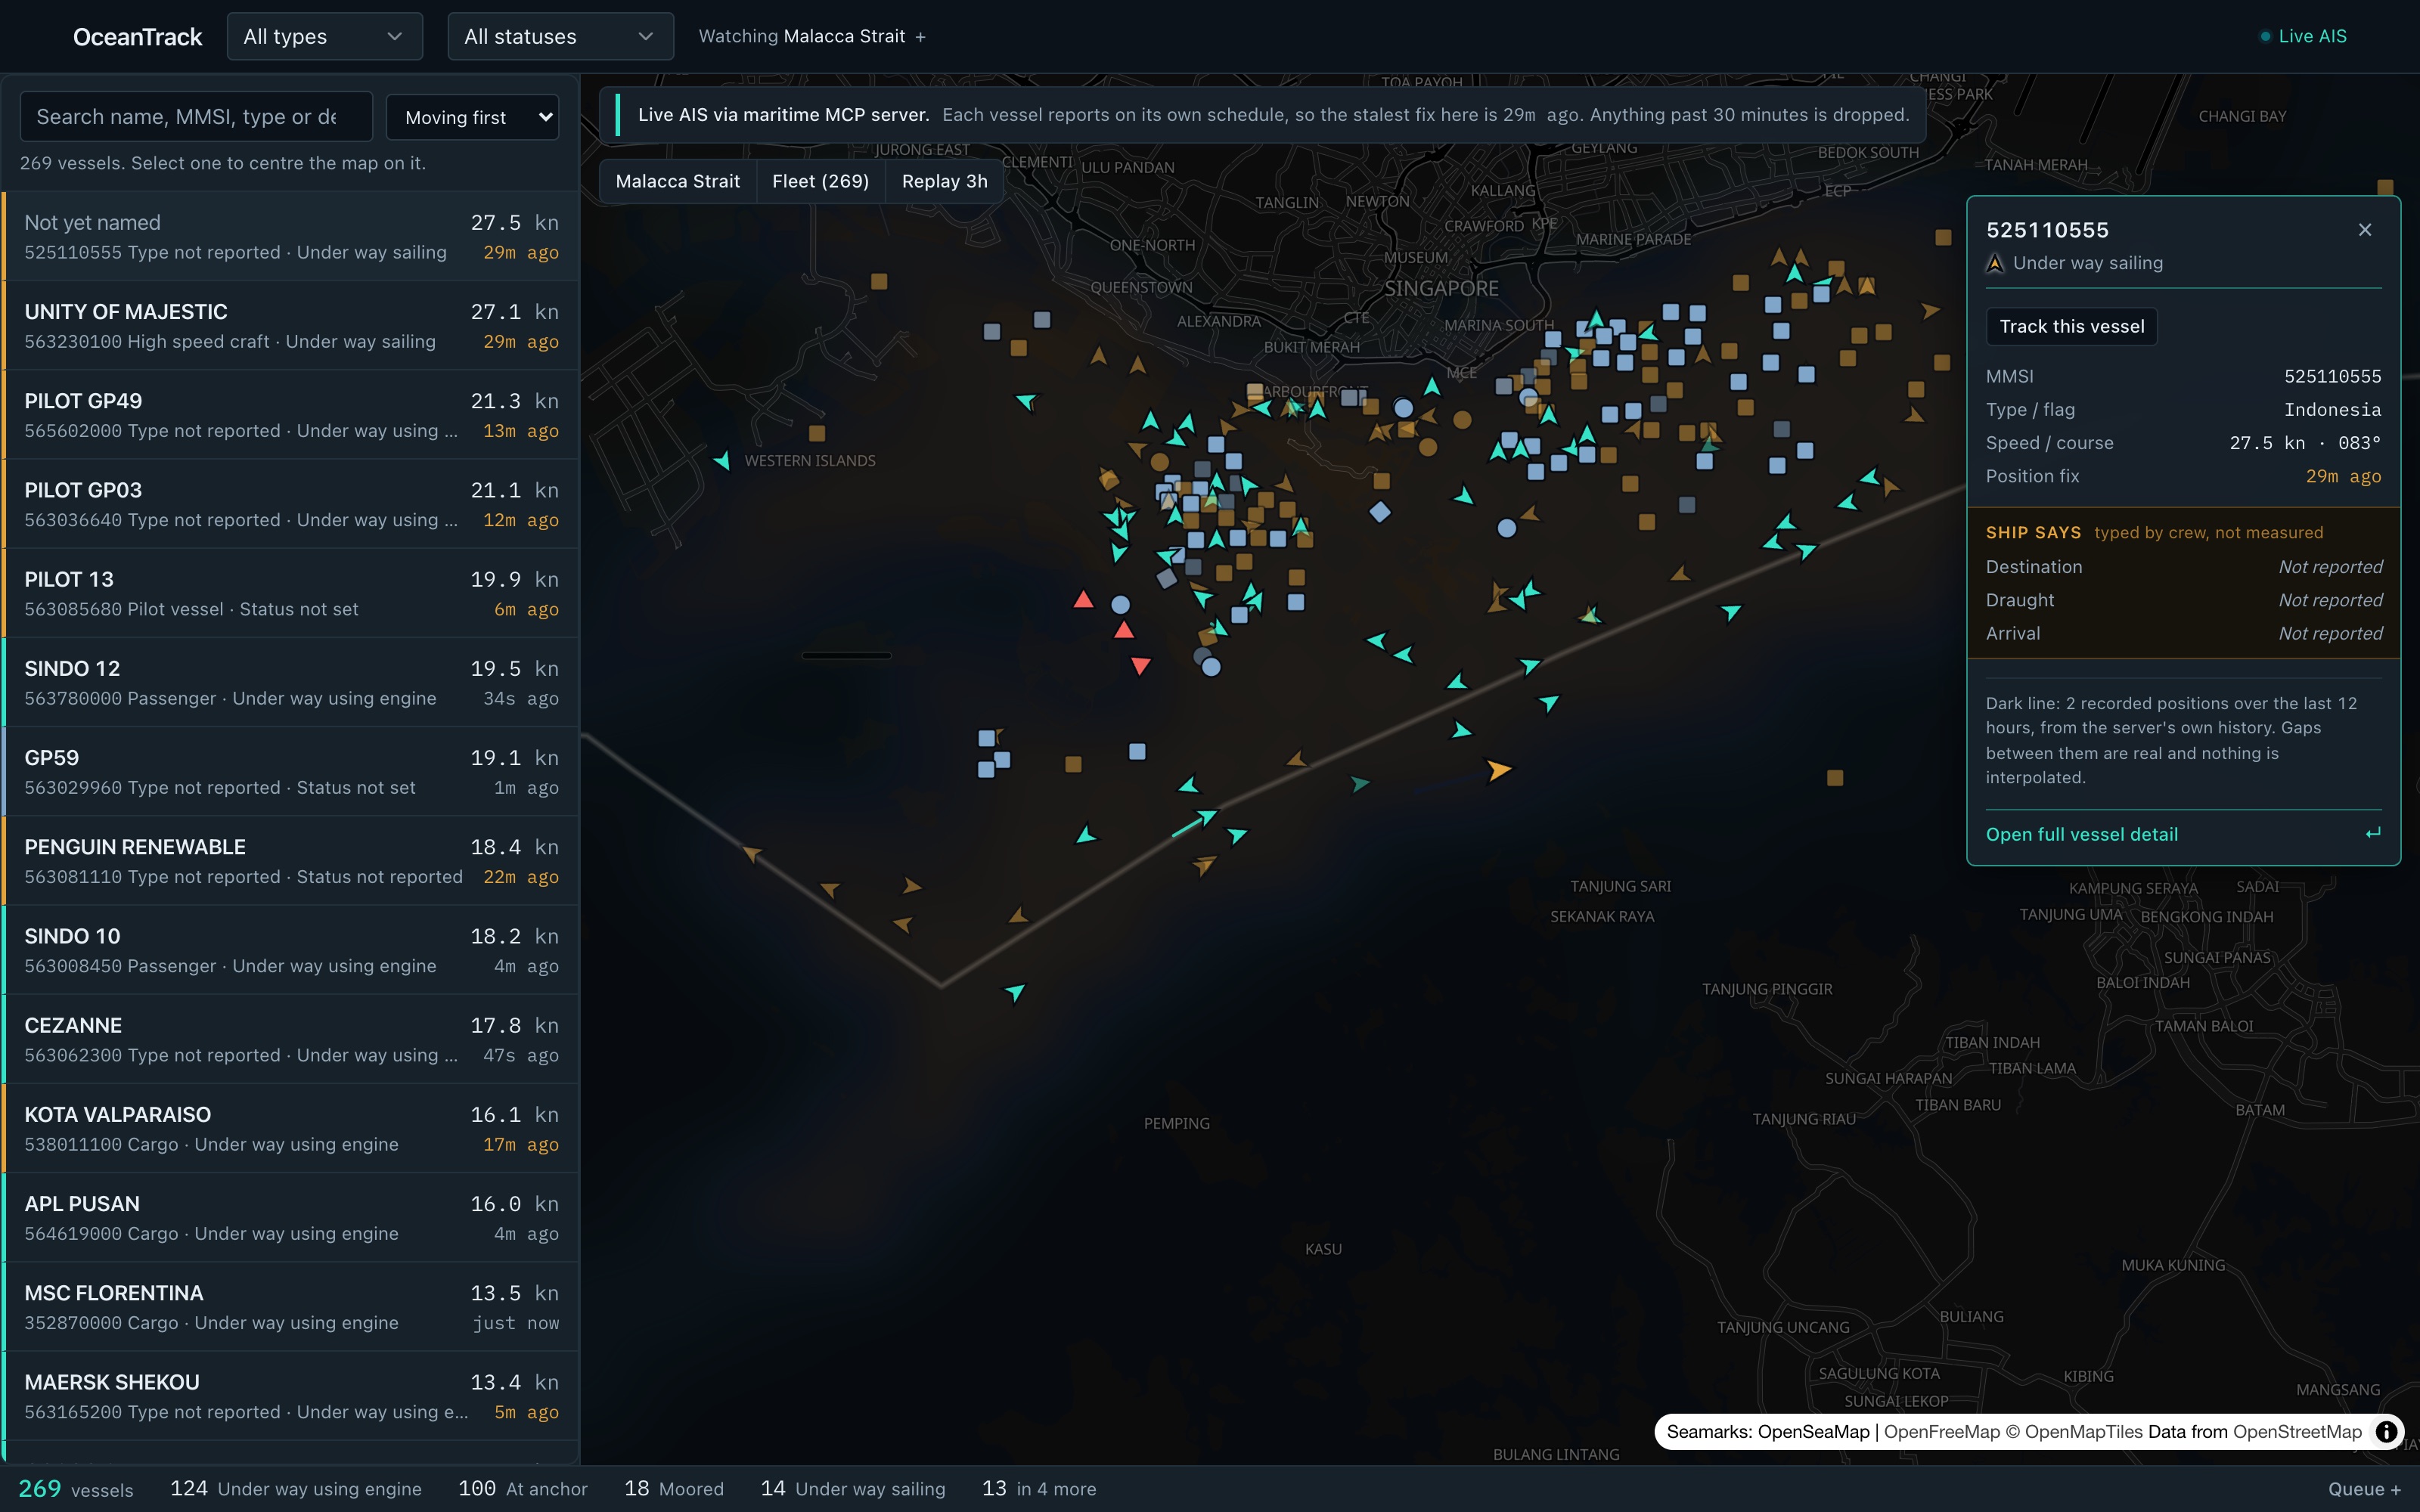Select the Not yet named vessel row
The image size is (2420, 1512).
coord(291,237)
